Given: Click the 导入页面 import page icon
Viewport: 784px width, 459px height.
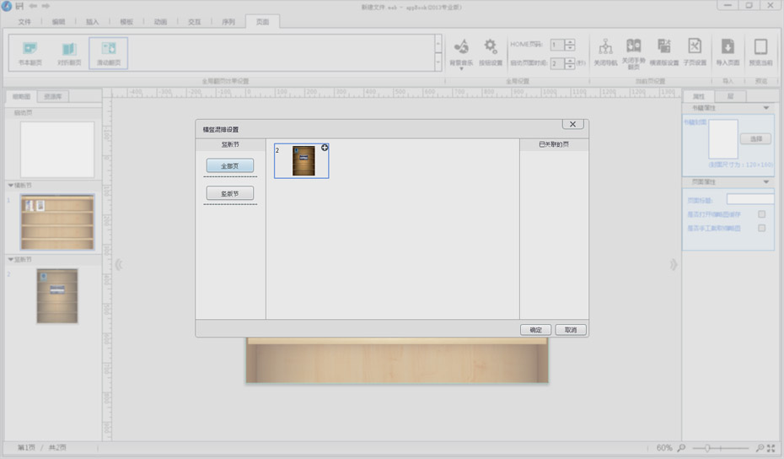Looking at the screenshot, I should pos(728,46).
